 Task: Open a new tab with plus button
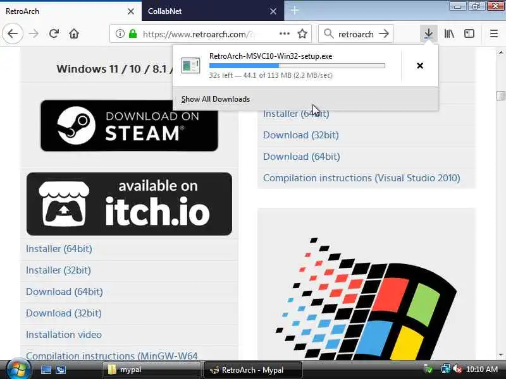(x=295, y=11)
